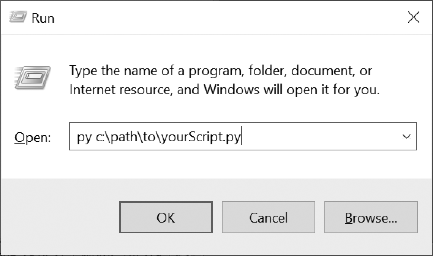Click OK to run the command
Screen dimensions: 433x256
166,217
